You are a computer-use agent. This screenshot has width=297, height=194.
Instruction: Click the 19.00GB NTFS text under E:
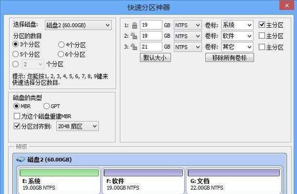click(39, 188)
